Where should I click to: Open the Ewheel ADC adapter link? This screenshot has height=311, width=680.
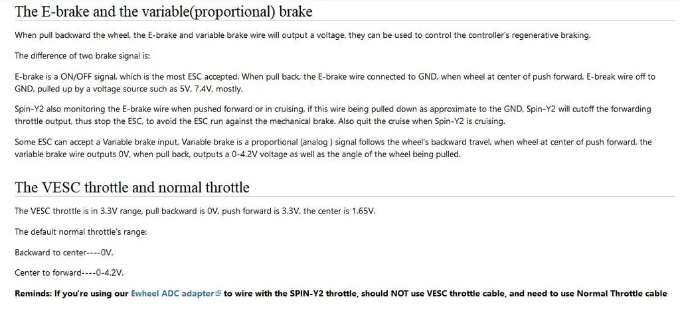tap(173, 293)
